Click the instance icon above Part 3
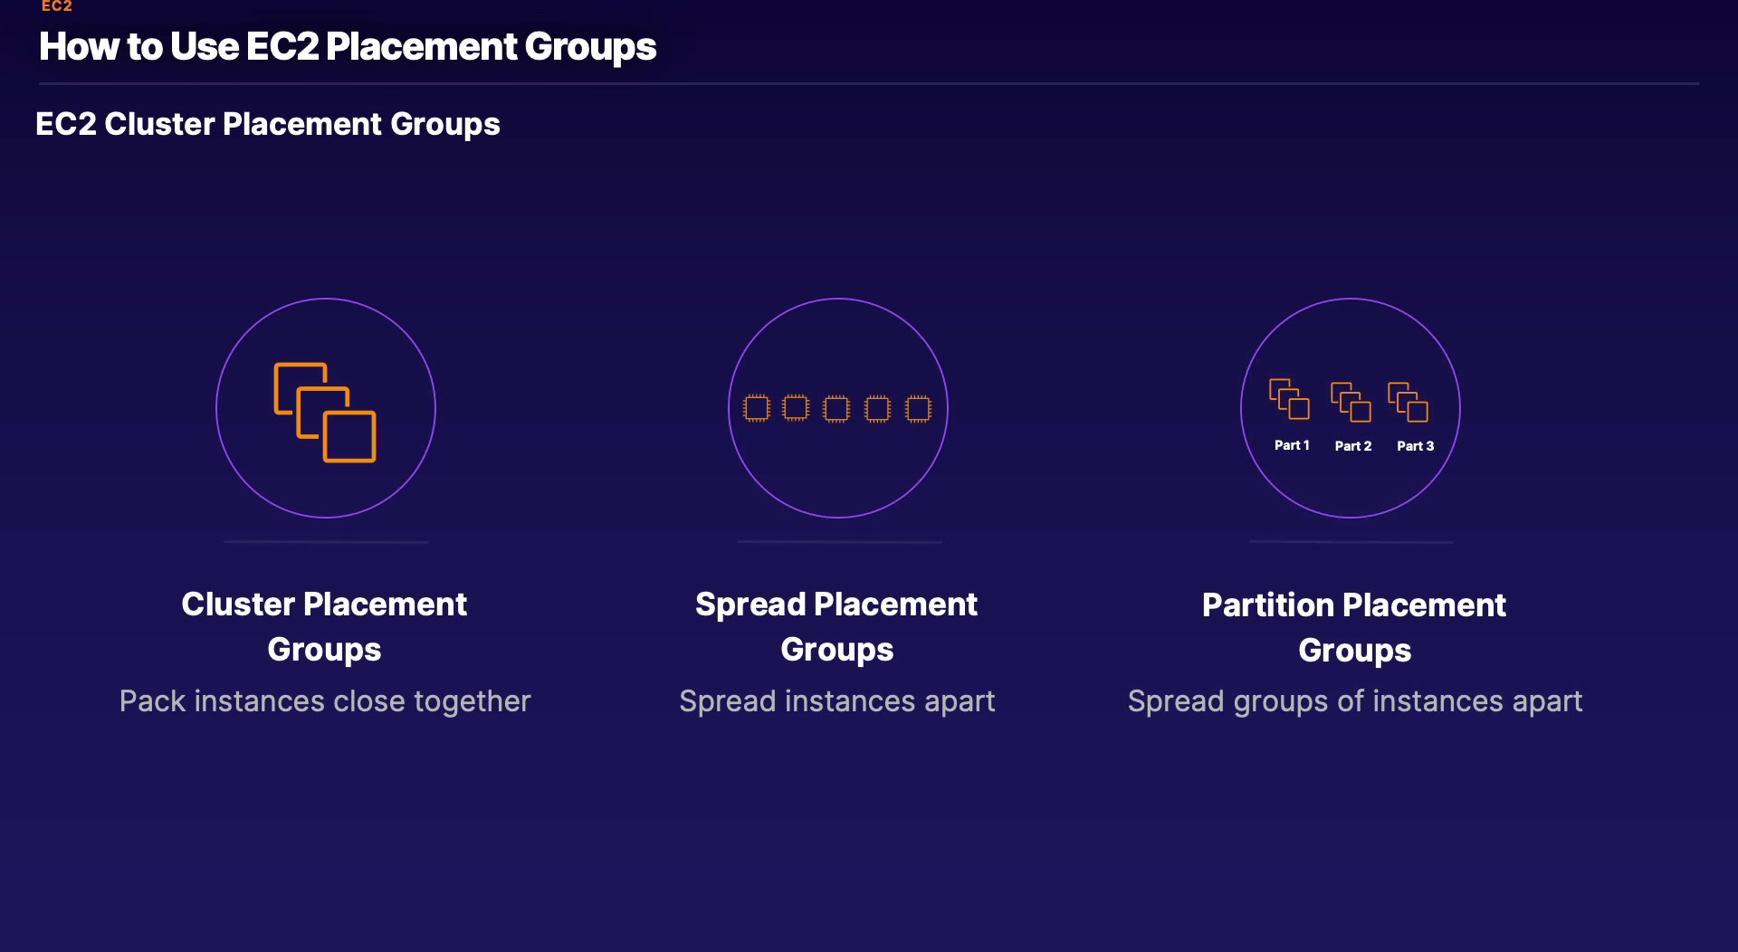 [1409, 402]
